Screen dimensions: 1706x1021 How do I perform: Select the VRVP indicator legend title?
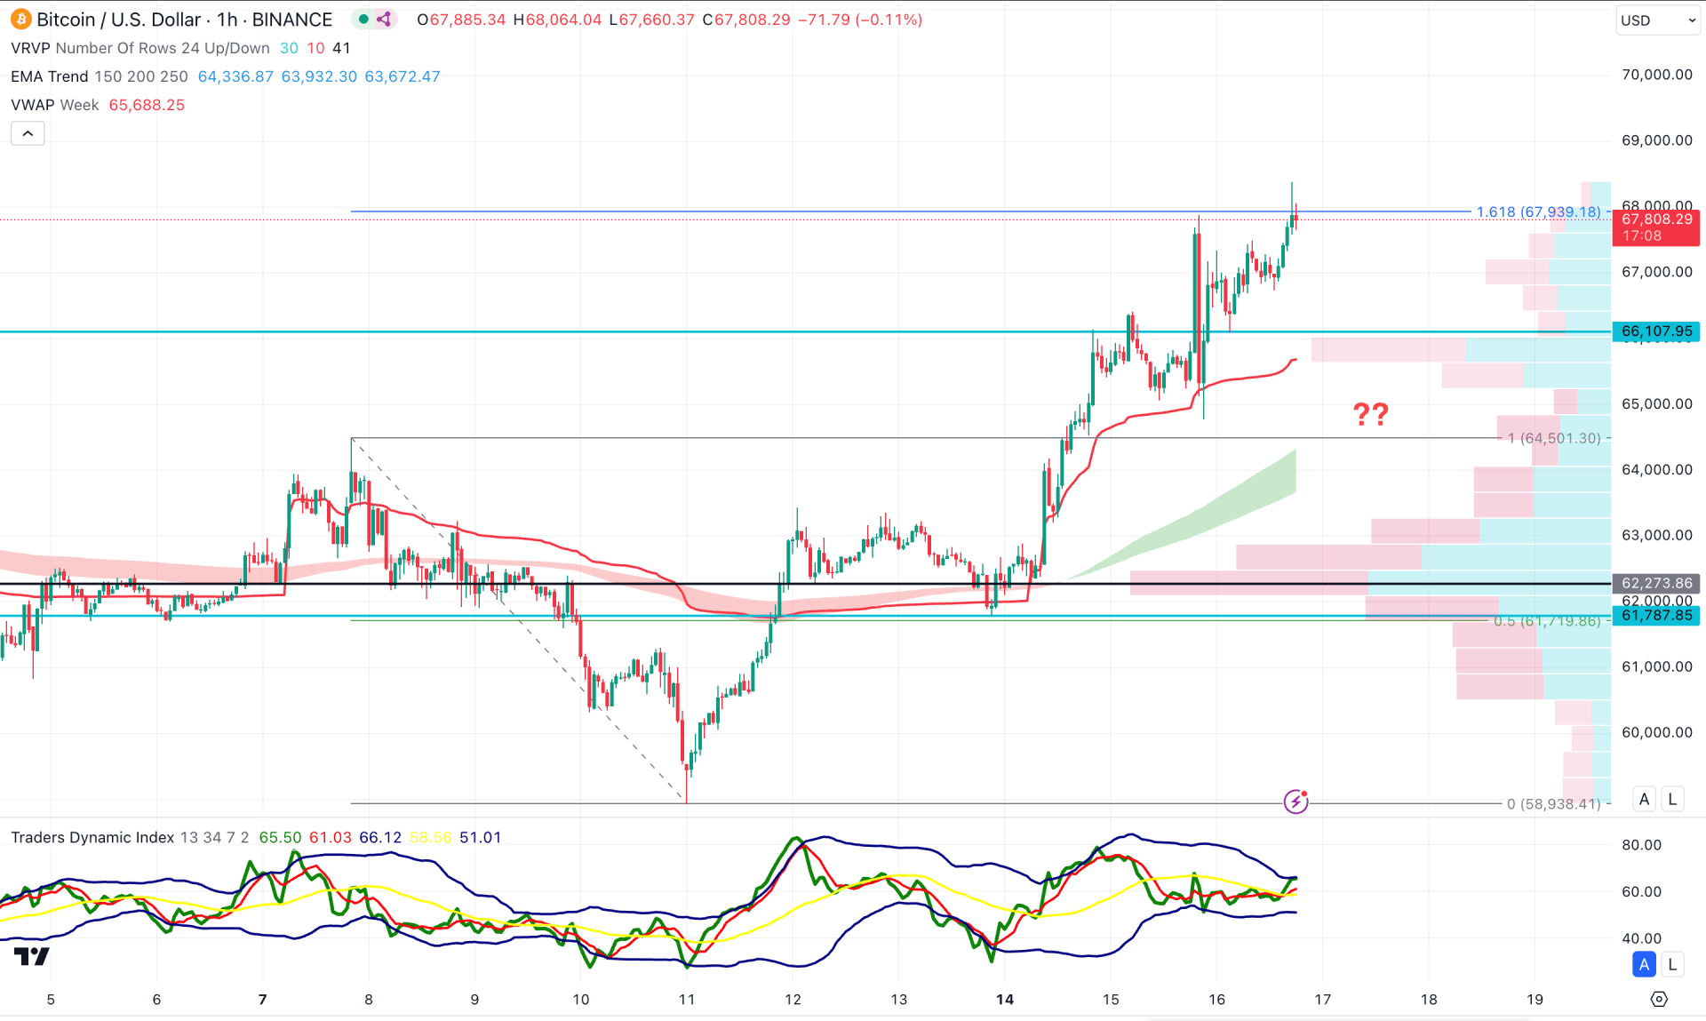click(31, 48)
